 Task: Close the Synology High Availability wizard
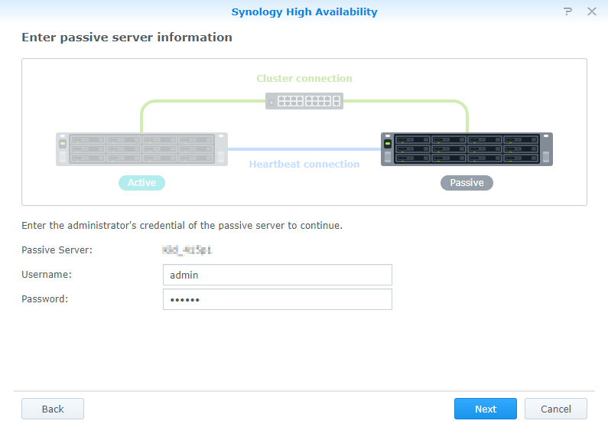click(592, 11)
